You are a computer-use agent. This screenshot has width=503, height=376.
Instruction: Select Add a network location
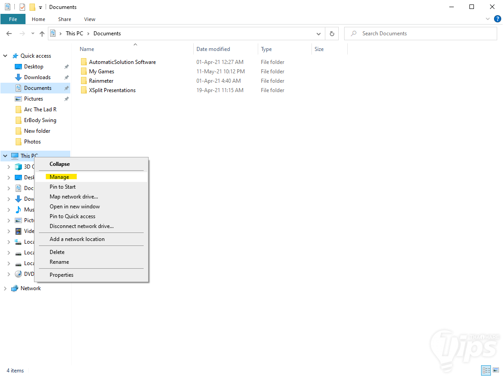91,239
